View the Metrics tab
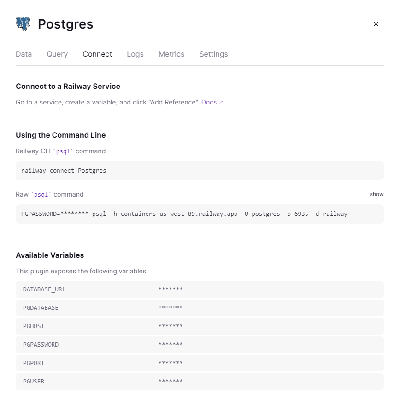 click(171, 54)
